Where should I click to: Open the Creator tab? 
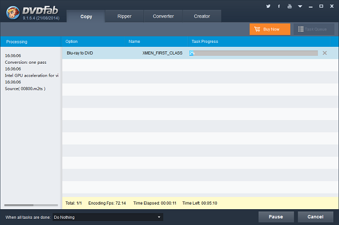pos(202,16)
